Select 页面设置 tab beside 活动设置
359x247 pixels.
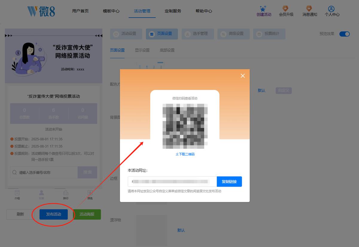(162, 34)
